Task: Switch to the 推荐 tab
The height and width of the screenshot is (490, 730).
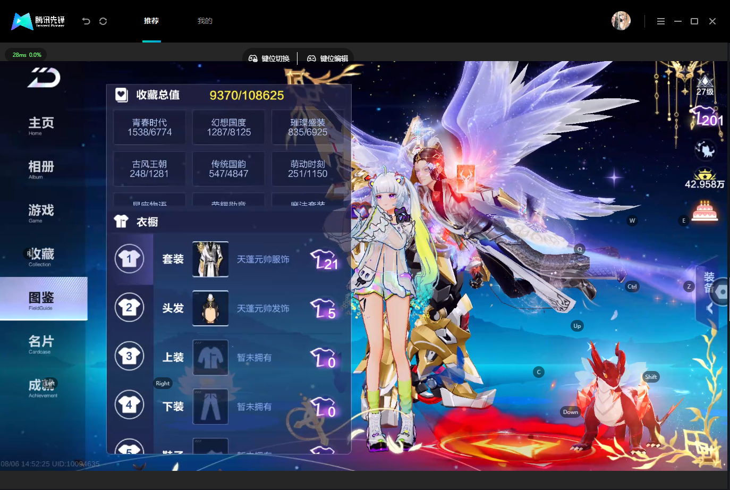Action: tap(151, 21)
